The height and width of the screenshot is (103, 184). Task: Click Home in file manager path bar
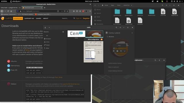pyautogui.click(x=105, y=5)
